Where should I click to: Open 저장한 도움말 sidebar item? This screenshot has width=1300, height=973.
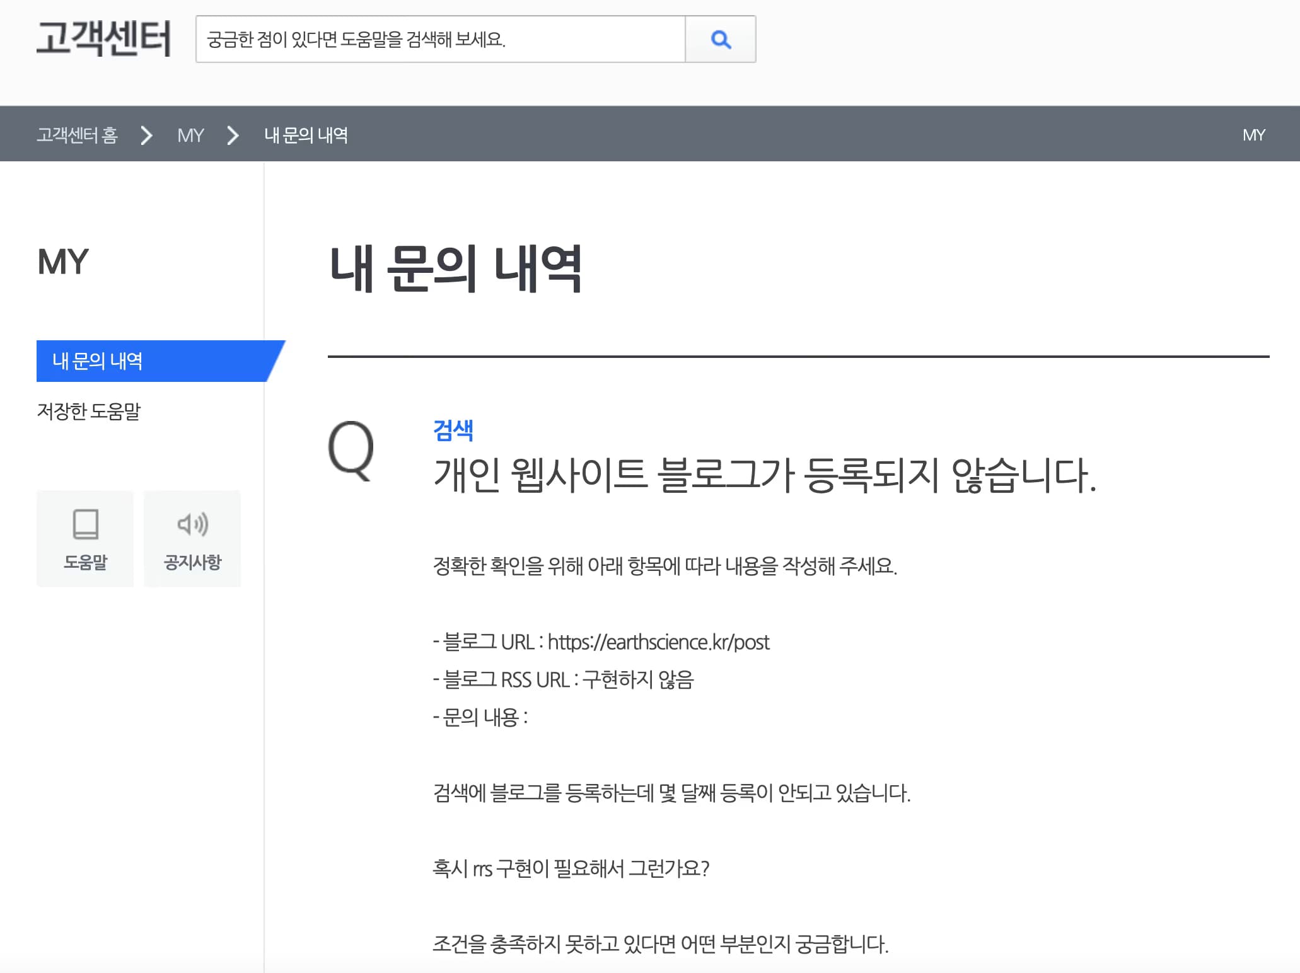coord(89,411)
